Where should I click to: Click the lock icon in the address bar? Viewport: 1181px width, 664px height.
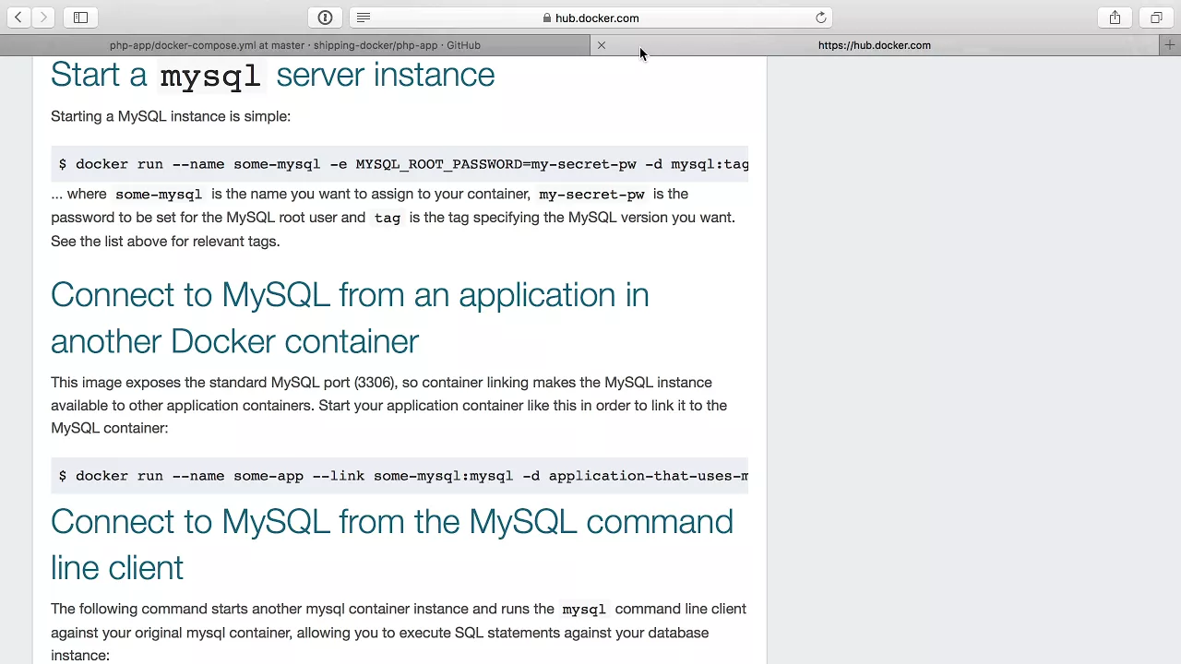click(x=547, y=18)
